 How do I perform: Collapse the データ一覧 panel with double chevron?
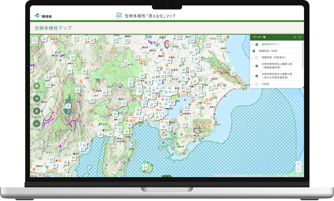(x=295, y=37)
